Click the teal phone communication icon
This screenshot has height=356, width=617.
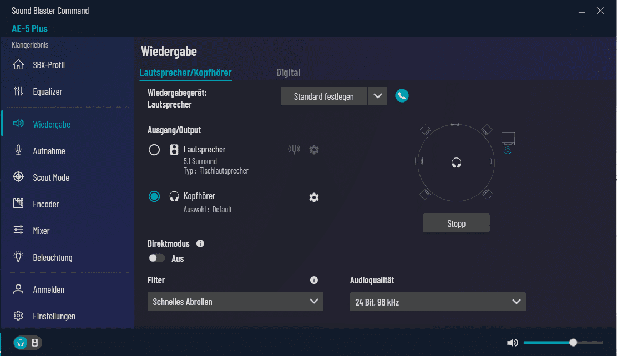point(402,95)
